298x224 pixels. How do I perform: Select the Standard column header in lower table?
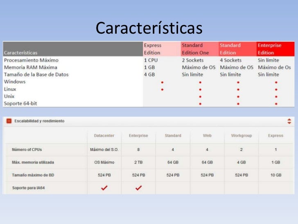173,136
